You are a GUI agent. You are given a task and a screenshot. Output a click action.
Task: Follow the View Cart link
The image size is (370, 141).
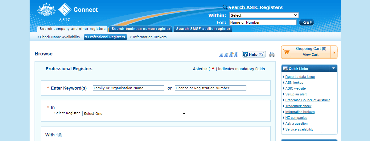tap(310, 54)
